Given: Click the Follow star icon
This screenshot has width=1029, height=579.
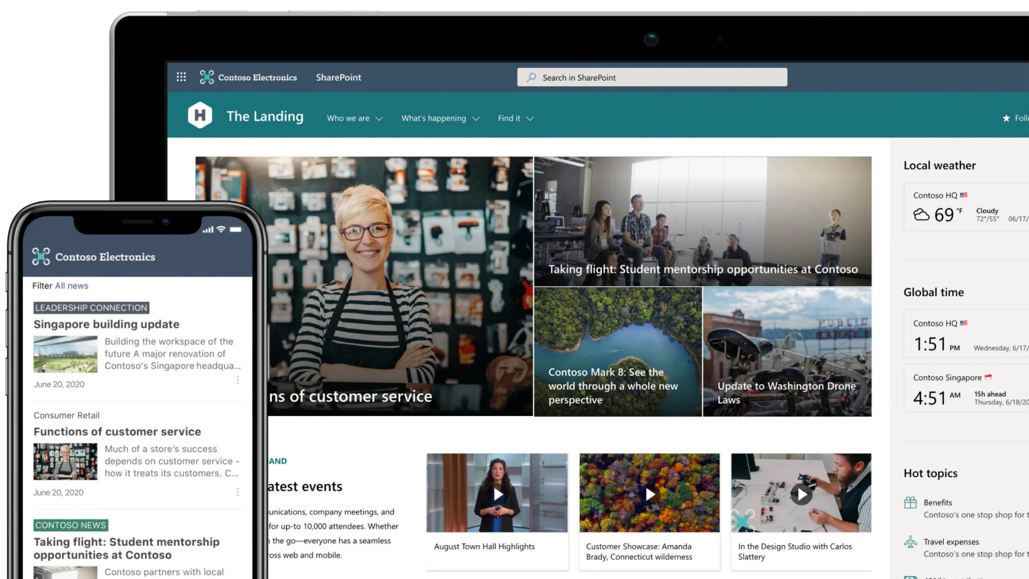Looking at the screenshot, I should 1006,118.
